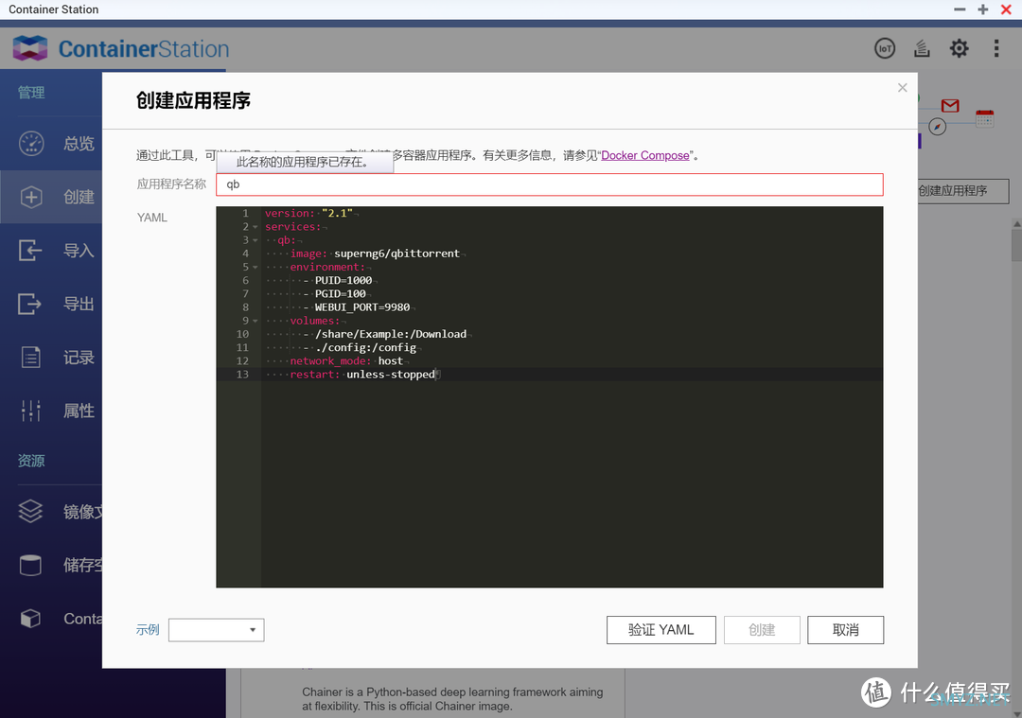Click the background page's scrollbar up arrow
Screen dimensions: 1022x718
(1016, 223)
